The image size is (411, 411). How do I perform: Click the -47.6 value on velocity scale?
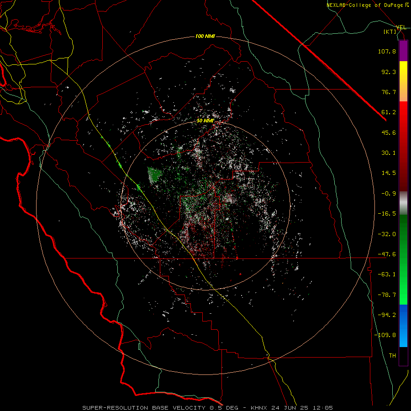coord(387,254)
